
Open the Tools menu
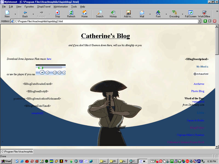coord(74,7)
